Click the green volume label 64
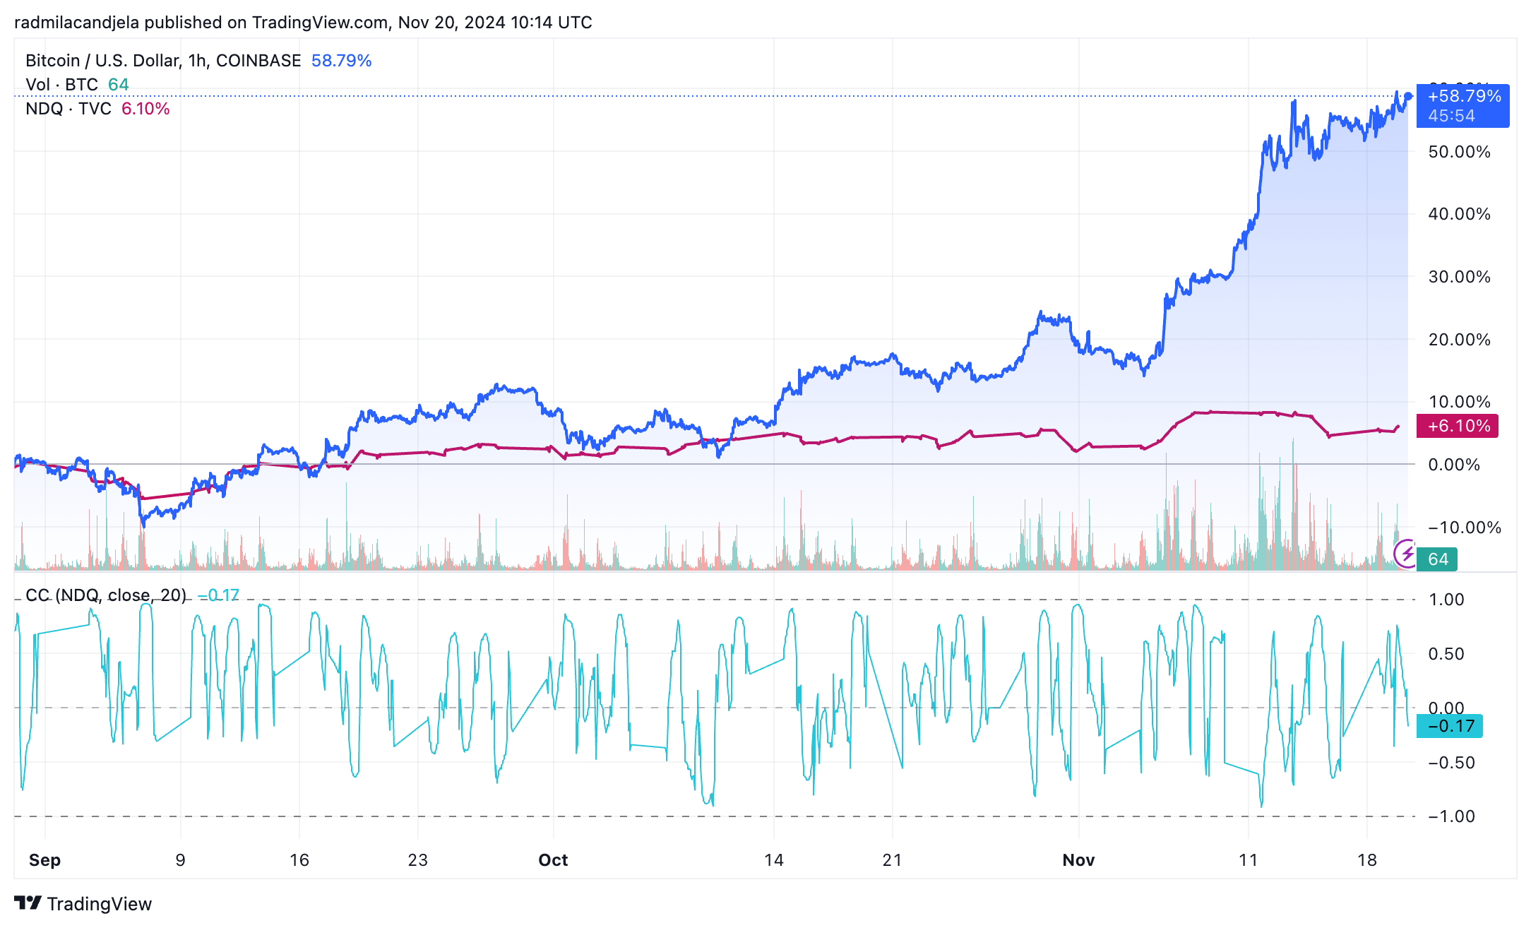Screen dimensions: 1531x928 [x=1437, y=559]
